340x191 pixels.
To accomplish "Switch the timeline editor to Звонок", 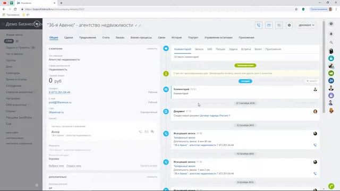I will [199, 49].
